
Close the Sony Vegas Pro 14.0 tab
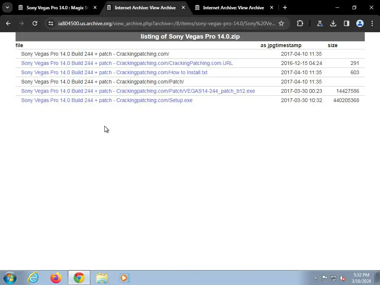click(95, 7)
